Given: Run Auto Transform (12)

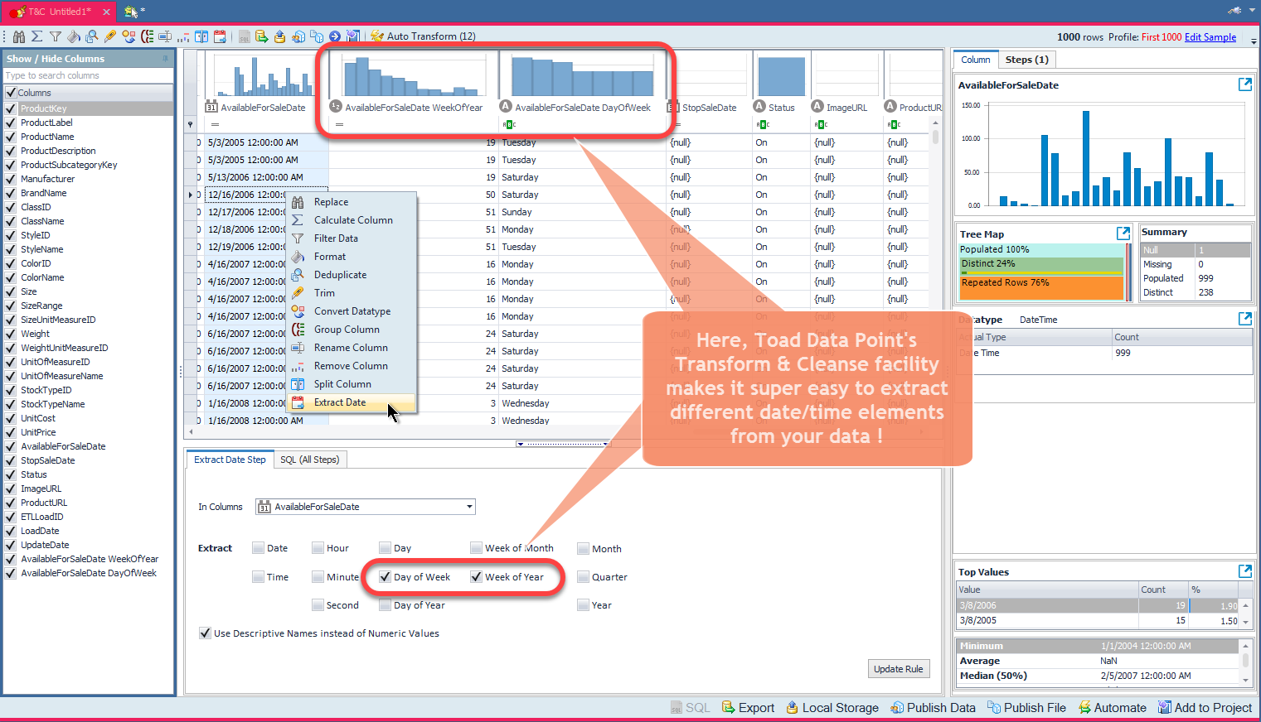Looking at the screenshot, I should 423,36.
